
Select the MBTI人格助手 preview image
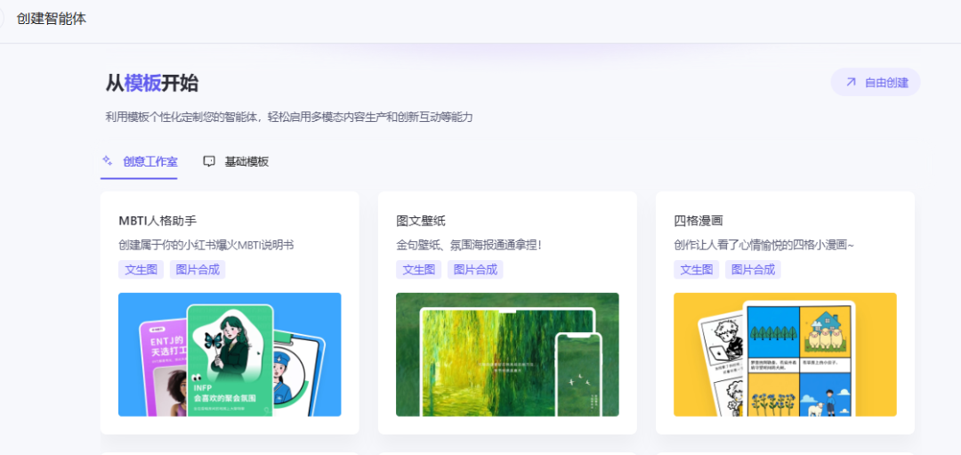click(x=230, y=354)
